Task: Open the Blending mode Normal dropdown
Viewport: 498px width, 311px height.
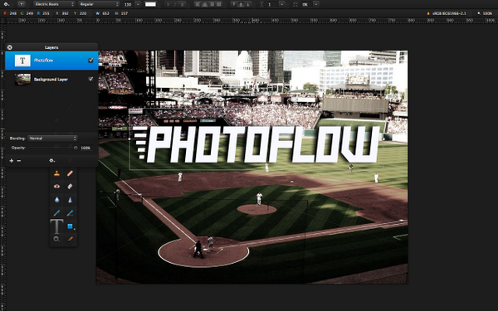Action: [x=52, y=138]
